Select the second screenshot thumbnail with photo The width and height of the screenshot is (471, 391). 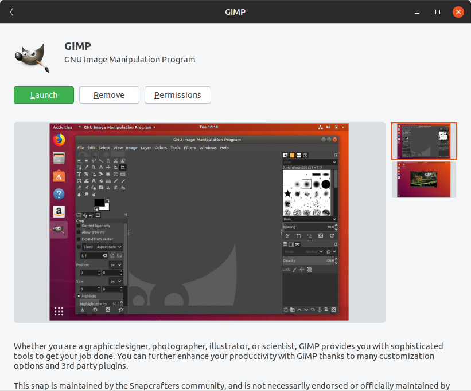tap(424, 179)
